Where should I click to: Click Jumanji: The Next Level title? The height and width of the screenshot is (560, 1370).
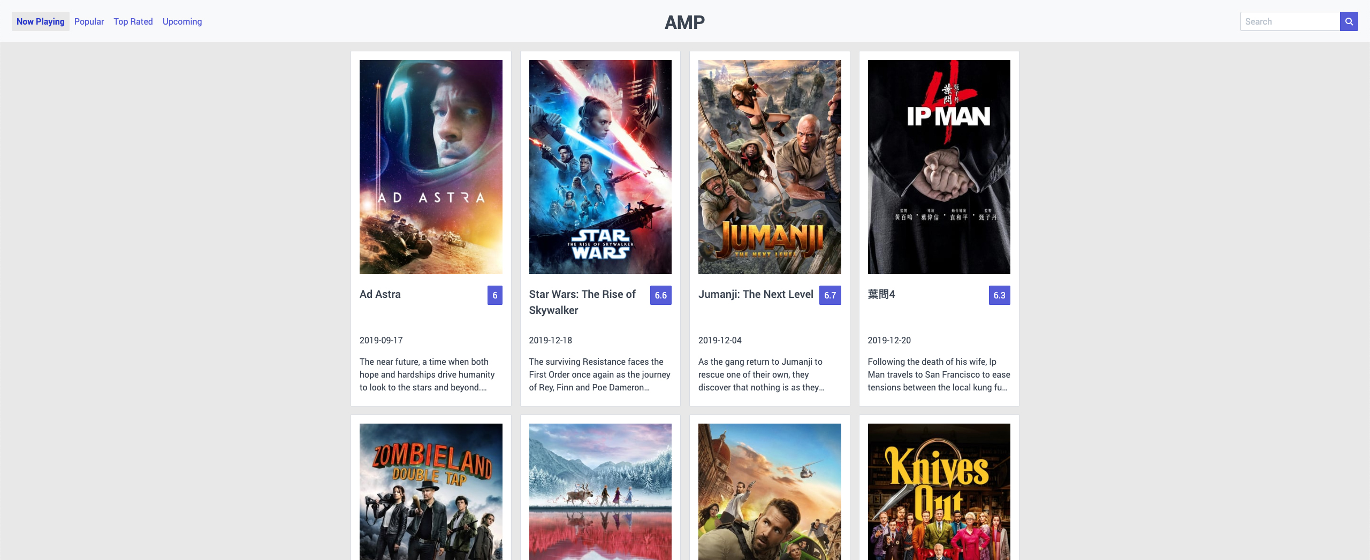(x=756, y=294)
